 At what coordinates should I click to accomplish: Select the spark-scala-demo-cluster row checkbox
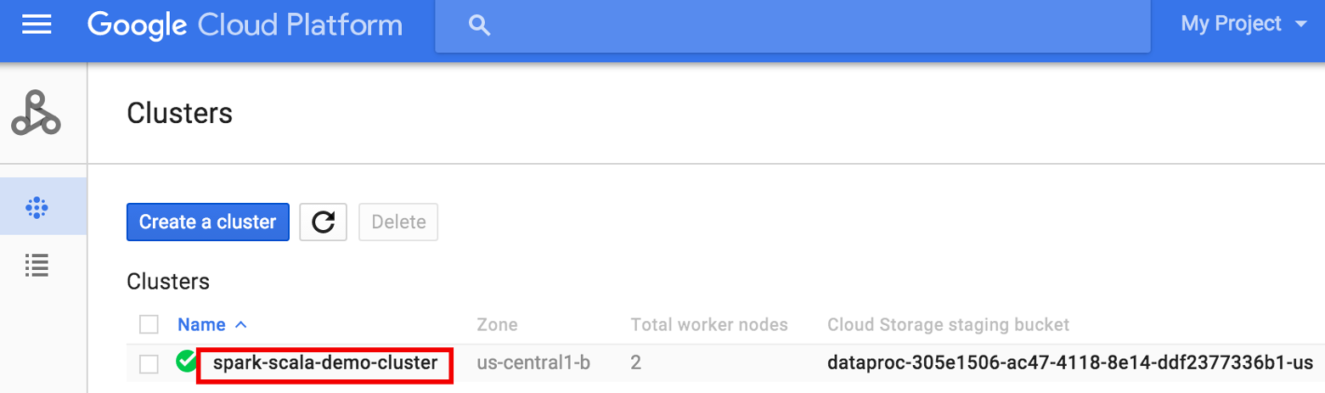point(149,364)
